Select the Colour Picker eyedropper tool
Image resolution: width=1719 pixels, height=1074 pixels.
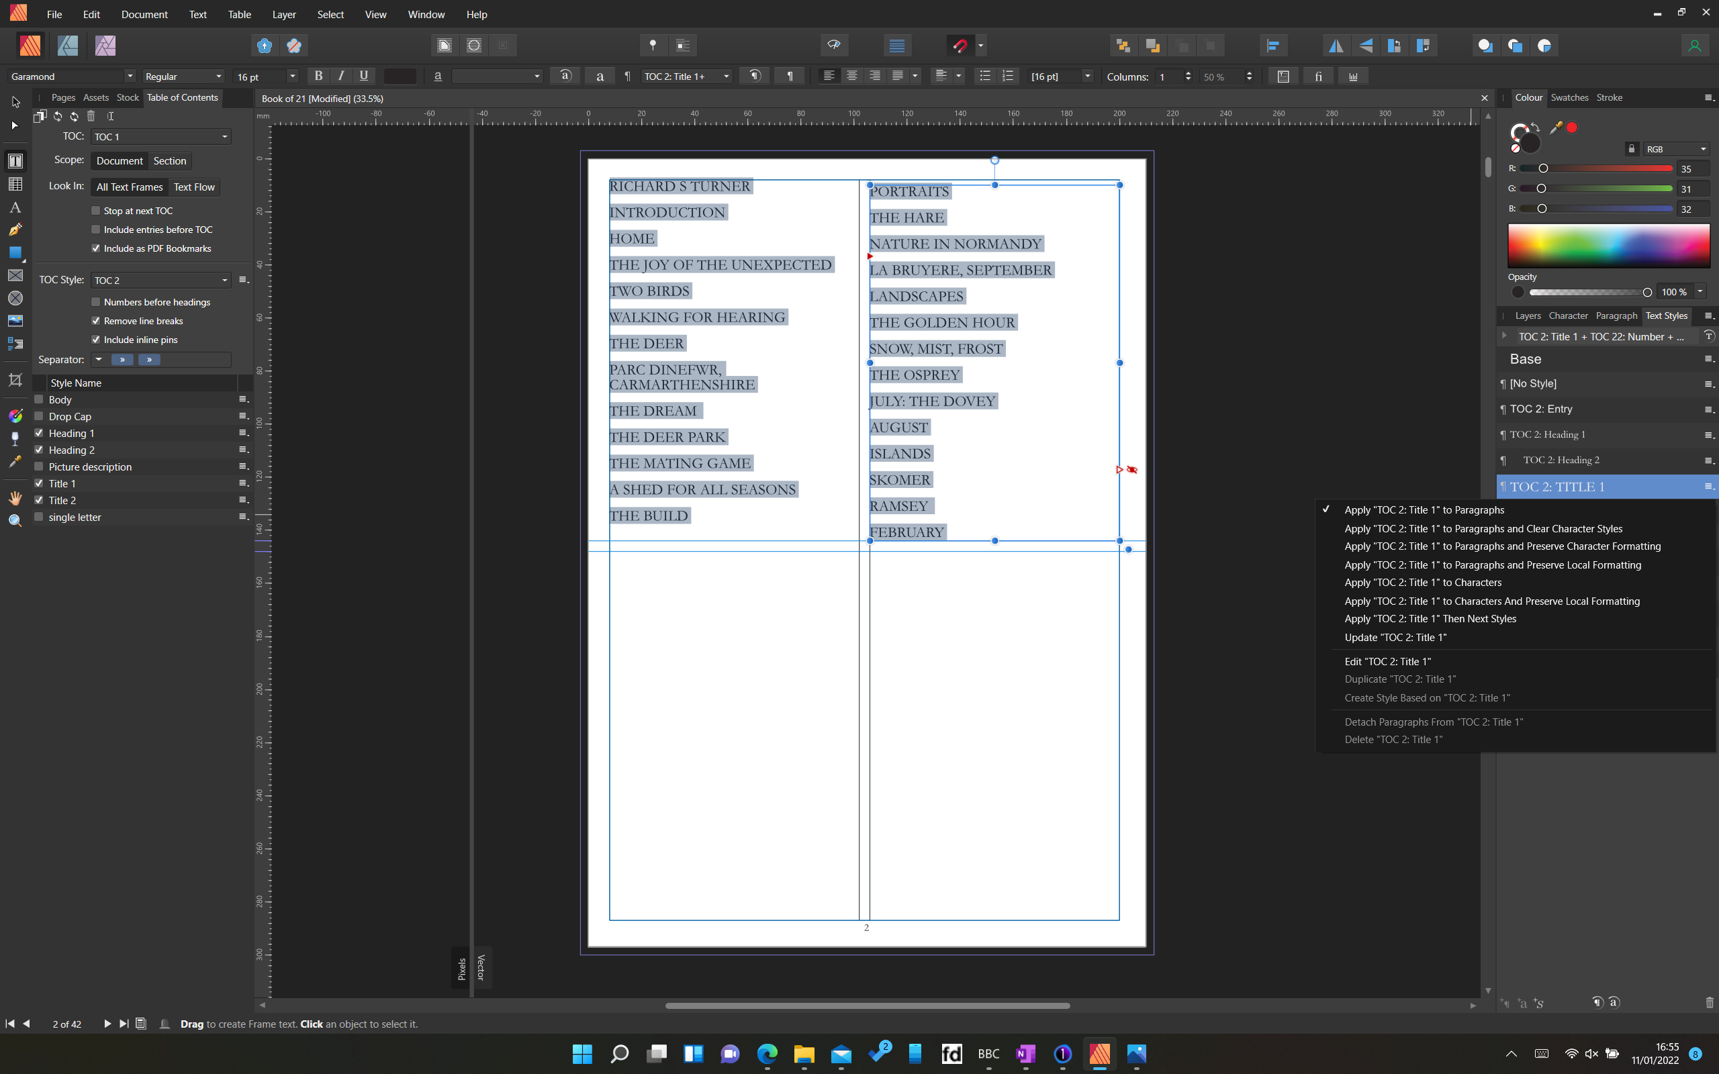tap(15, 462)
